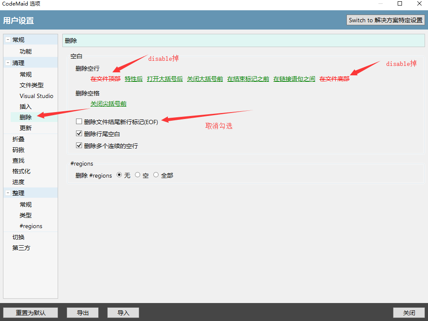Open the 插入 settings page
This screenshot has width=428, height=321.
pyautogui.click(x=26, y=107)
